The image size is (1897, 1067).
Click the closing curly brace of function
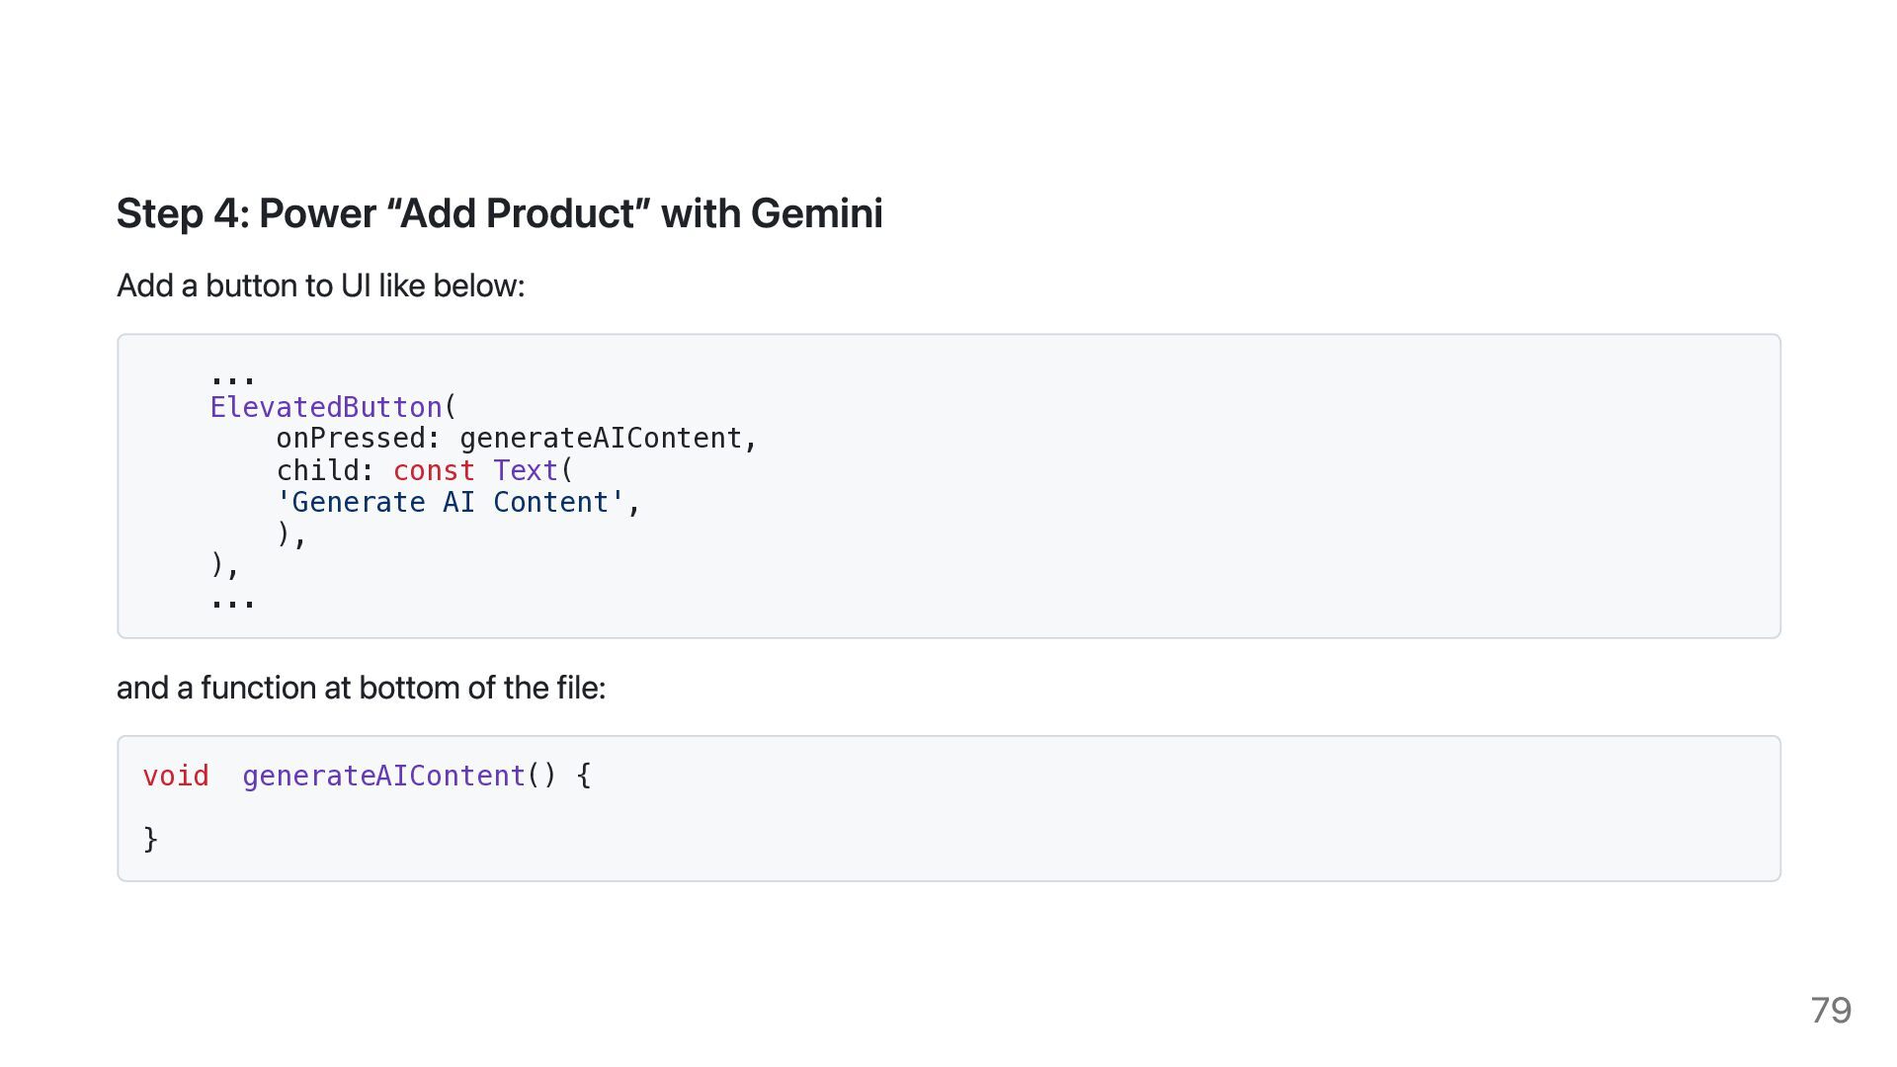pos(150,839)
